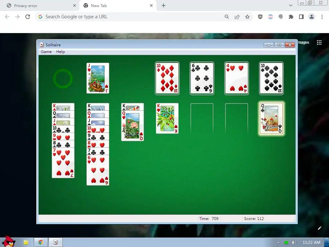This screenshot has height=247, width=329.
Task: Click the 4 of hearts foundation pile
Action: [236, 78]
